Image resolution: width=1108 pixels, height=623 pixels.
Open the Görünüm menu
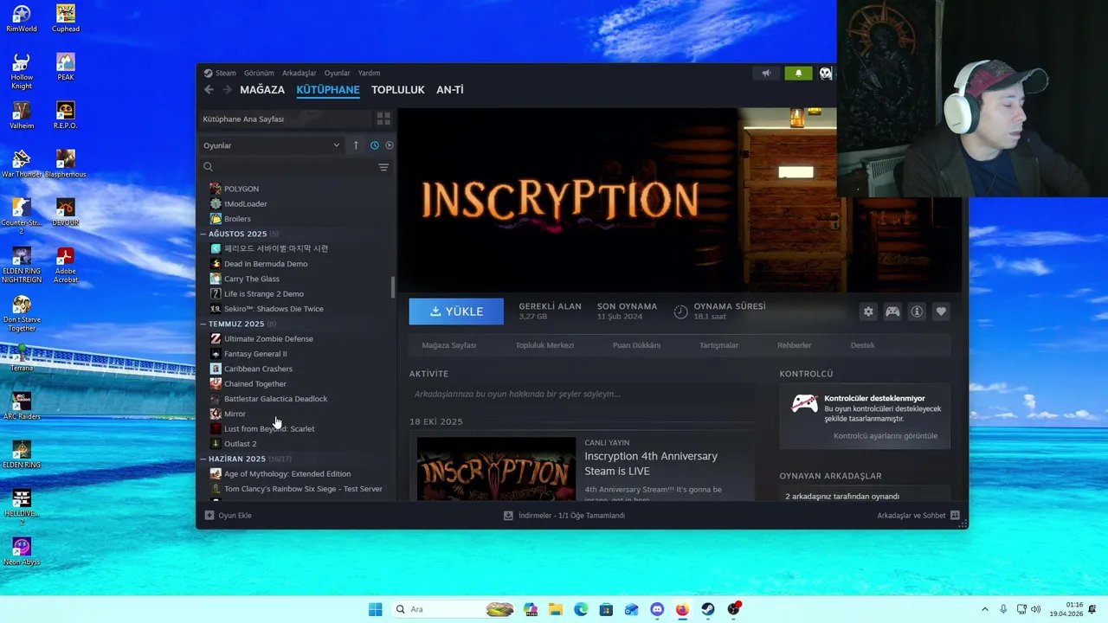point(259,74)
